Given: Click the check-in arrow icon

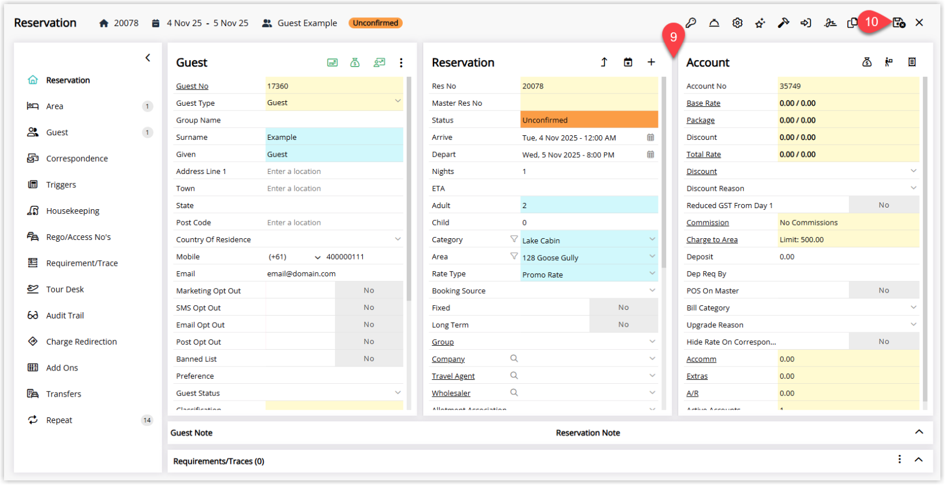Looking at the screenshot, I should coord(806,23).
